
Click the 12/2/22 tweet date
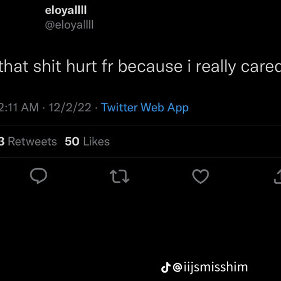[x=70, y=107]
